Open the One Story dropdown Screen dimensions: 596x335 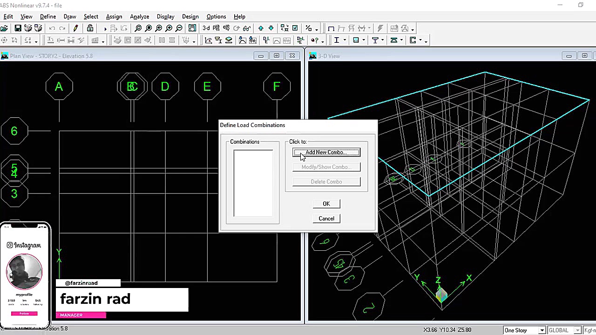(x=542, y=330)
